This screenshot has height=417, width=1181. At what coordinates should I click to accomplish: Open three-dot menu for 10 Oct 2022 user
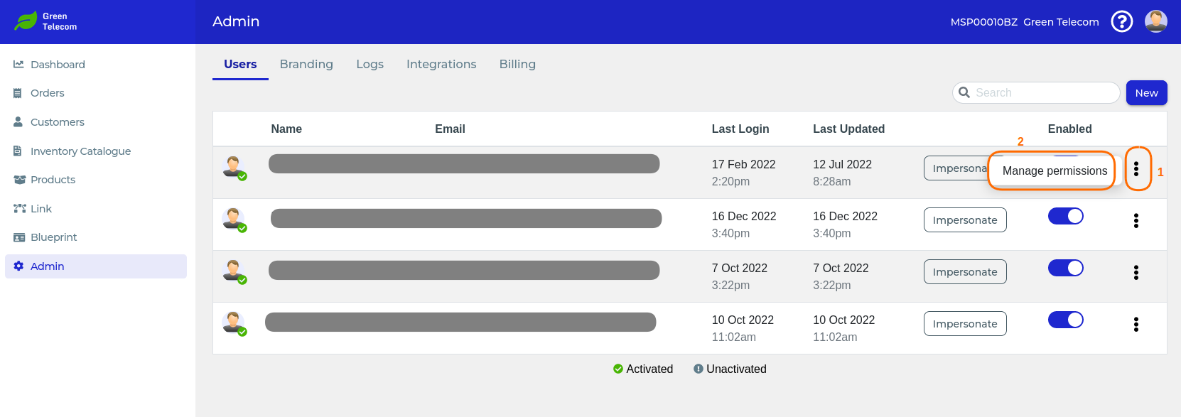(1136, 324)
